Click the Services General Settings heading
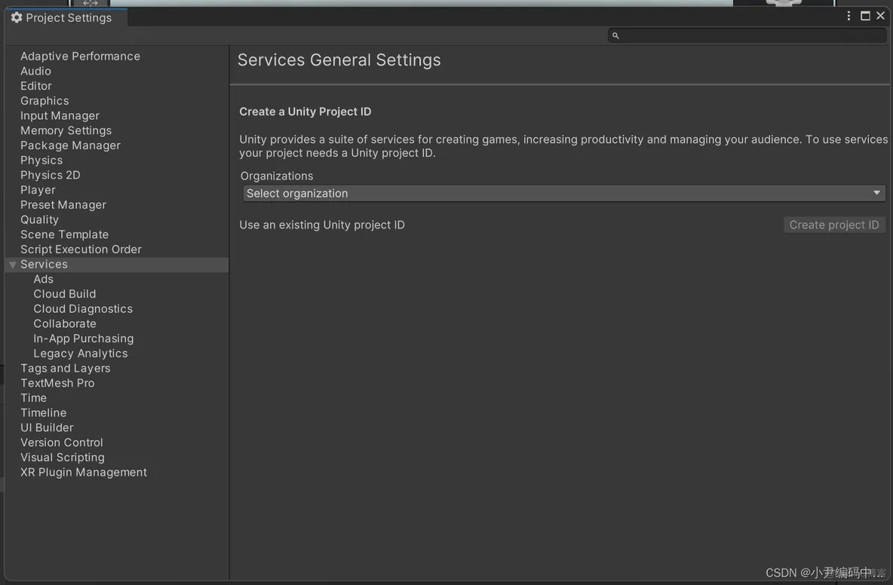This screenshot has height=585, width=893. pyautogui.click(x=339, y=60)
